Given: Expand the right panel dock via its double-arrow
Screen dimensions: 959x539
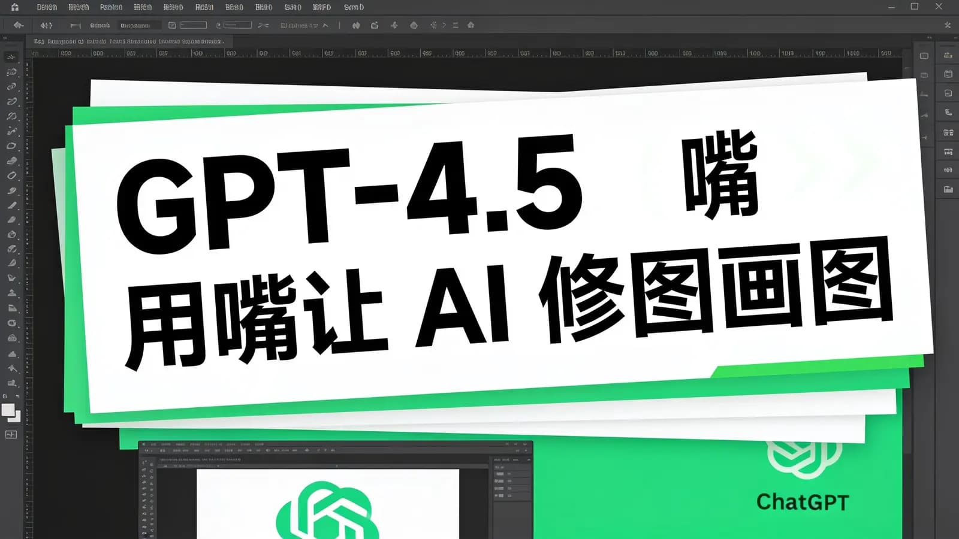Looking at the screenshot, I should pyautogui.click(x=930, y=38).
